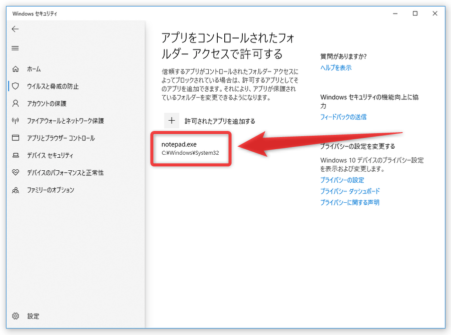The width and height of the screenshot is (451, 335).
Task: Open ファイアウォールとネットワーク保護
Action: pos(65,121)
